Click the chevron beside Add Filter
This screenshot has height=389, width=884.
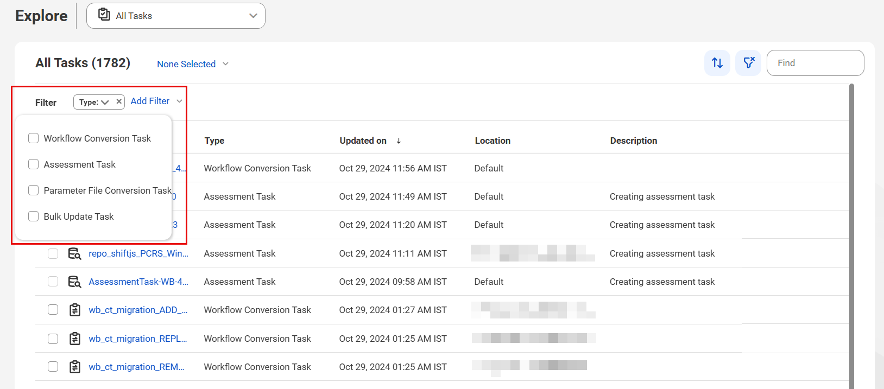[x=179, y=101]
